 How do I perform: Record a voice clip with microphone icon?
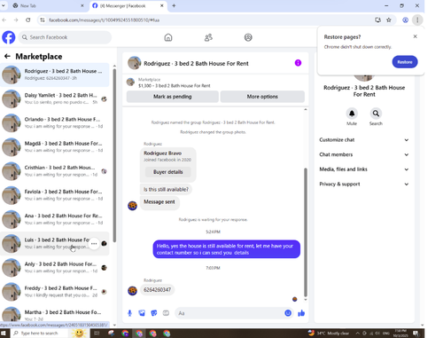click(129, 313)
